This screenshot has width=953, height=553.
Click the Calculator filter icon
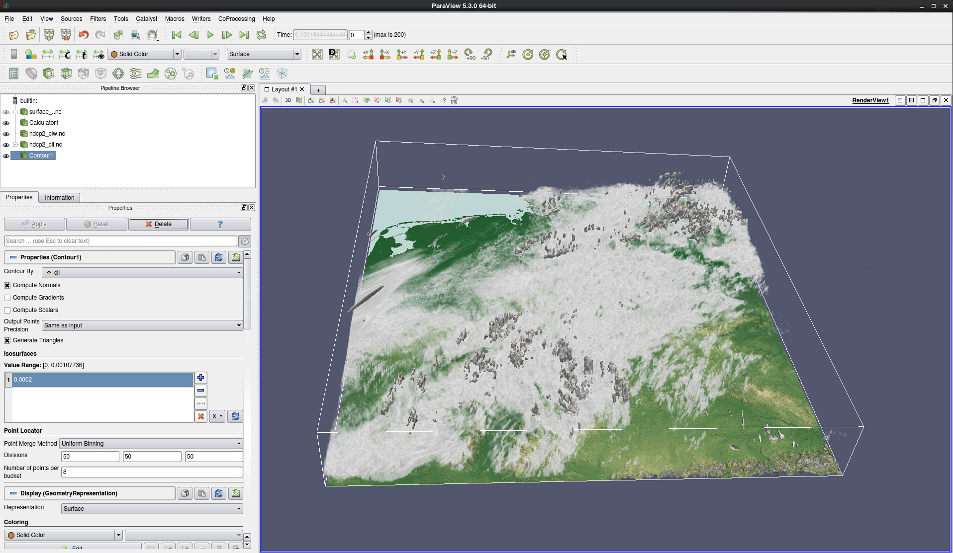pos(14,74)
